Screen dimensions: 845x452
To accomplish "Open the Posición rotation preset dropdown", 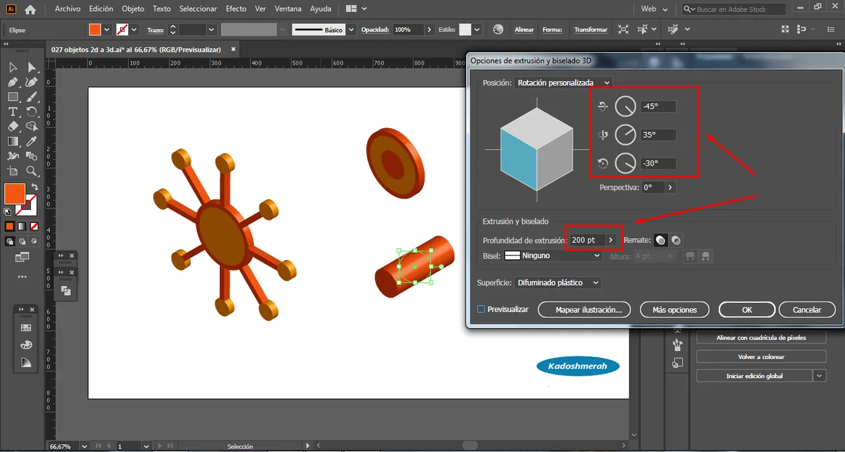I will (563, 82).
